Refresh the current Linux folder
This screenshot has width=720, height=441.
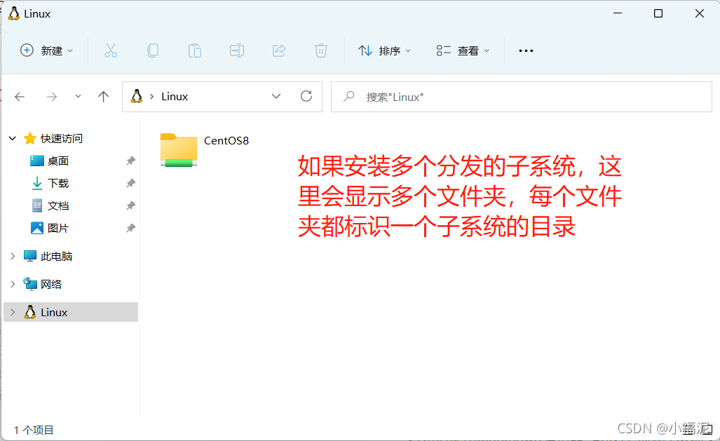point(306,97)
